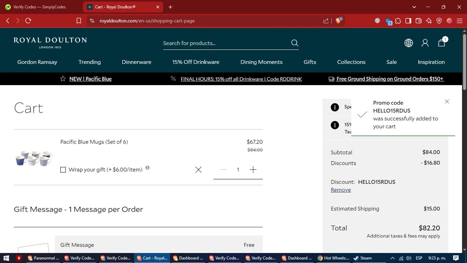Click the search magnifier icon

[x=295, y=43]
